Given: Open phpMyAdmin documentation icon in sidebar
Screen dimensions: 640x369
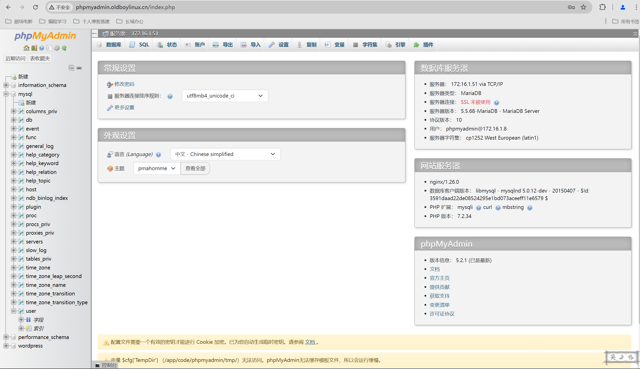Looking at the screenshot, I should click(42, 48).
